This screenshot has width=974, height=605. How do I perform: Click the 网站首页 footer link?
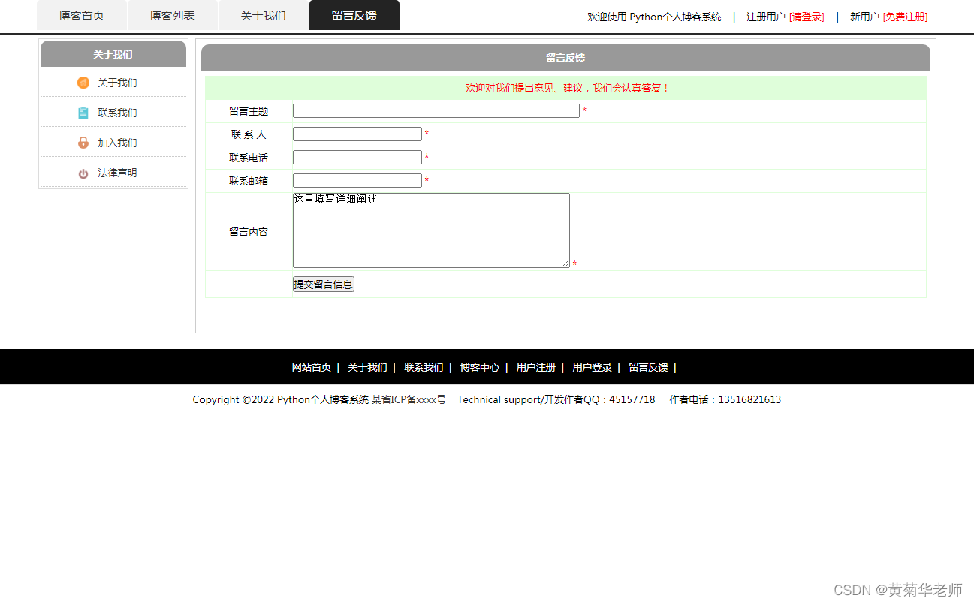coord(311,367)
